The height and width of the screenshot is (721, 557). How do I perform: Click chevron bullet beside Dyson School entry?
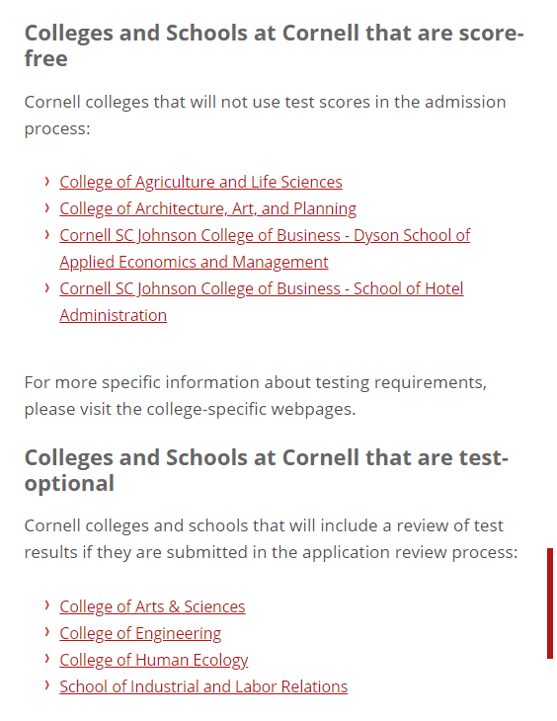coord(47,234)
